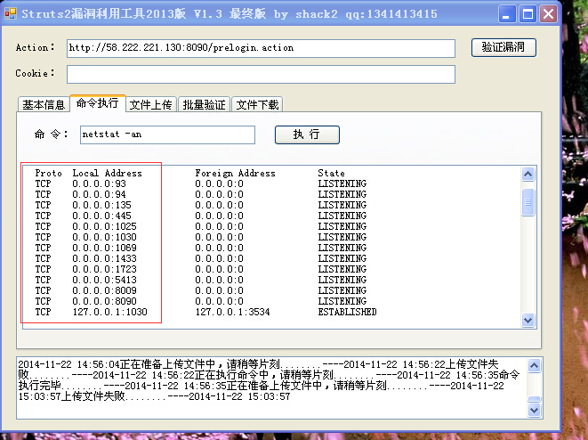Click the 0.0.0.0:1025 local address
Screen dimensions: 588x440
104,226
